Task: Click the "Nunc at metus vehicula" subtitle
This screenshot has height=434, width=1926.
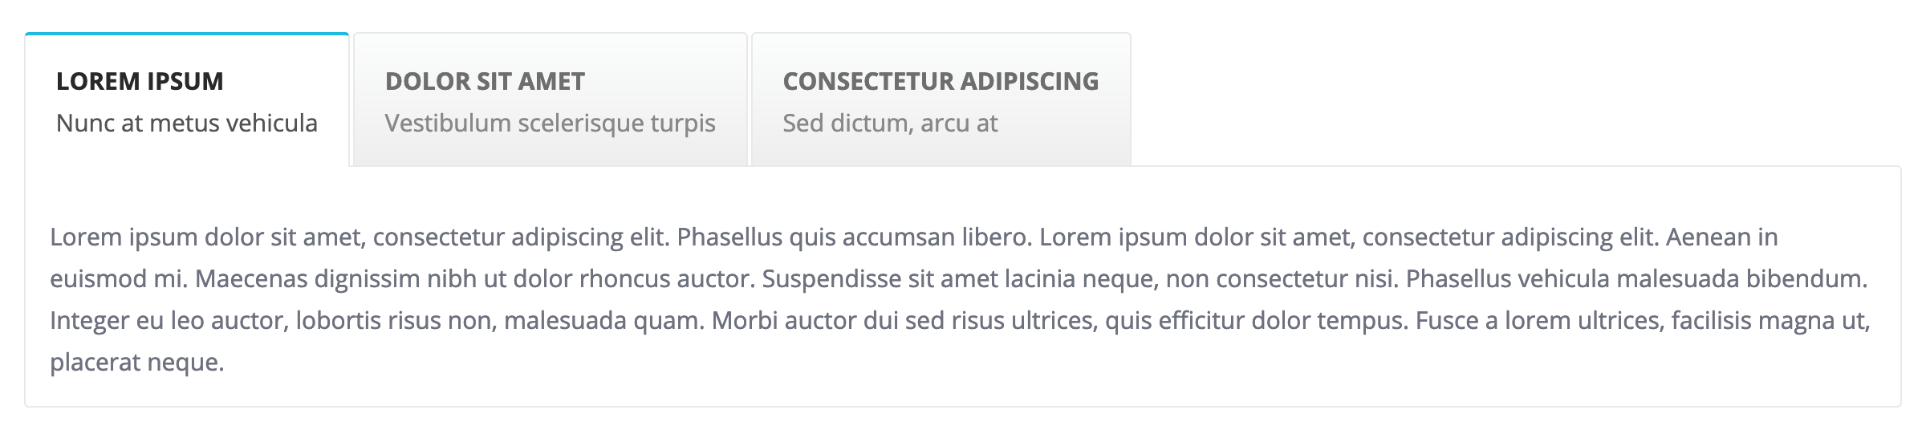Action: 187,124
